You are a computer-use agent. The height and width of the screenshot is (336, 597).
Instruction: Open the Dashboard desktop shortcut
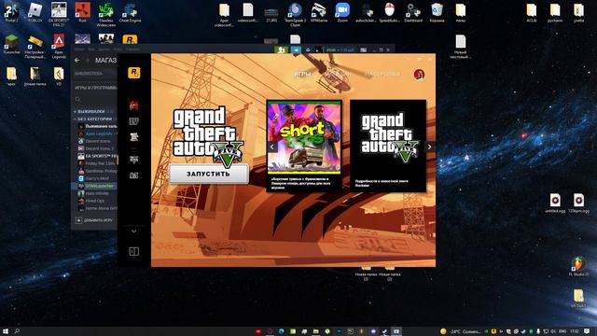pyautogui.click(x=413, y=12)
